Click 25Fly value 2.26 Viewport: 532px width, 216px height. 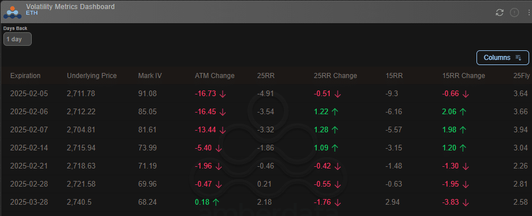click(x=521, y=166)
